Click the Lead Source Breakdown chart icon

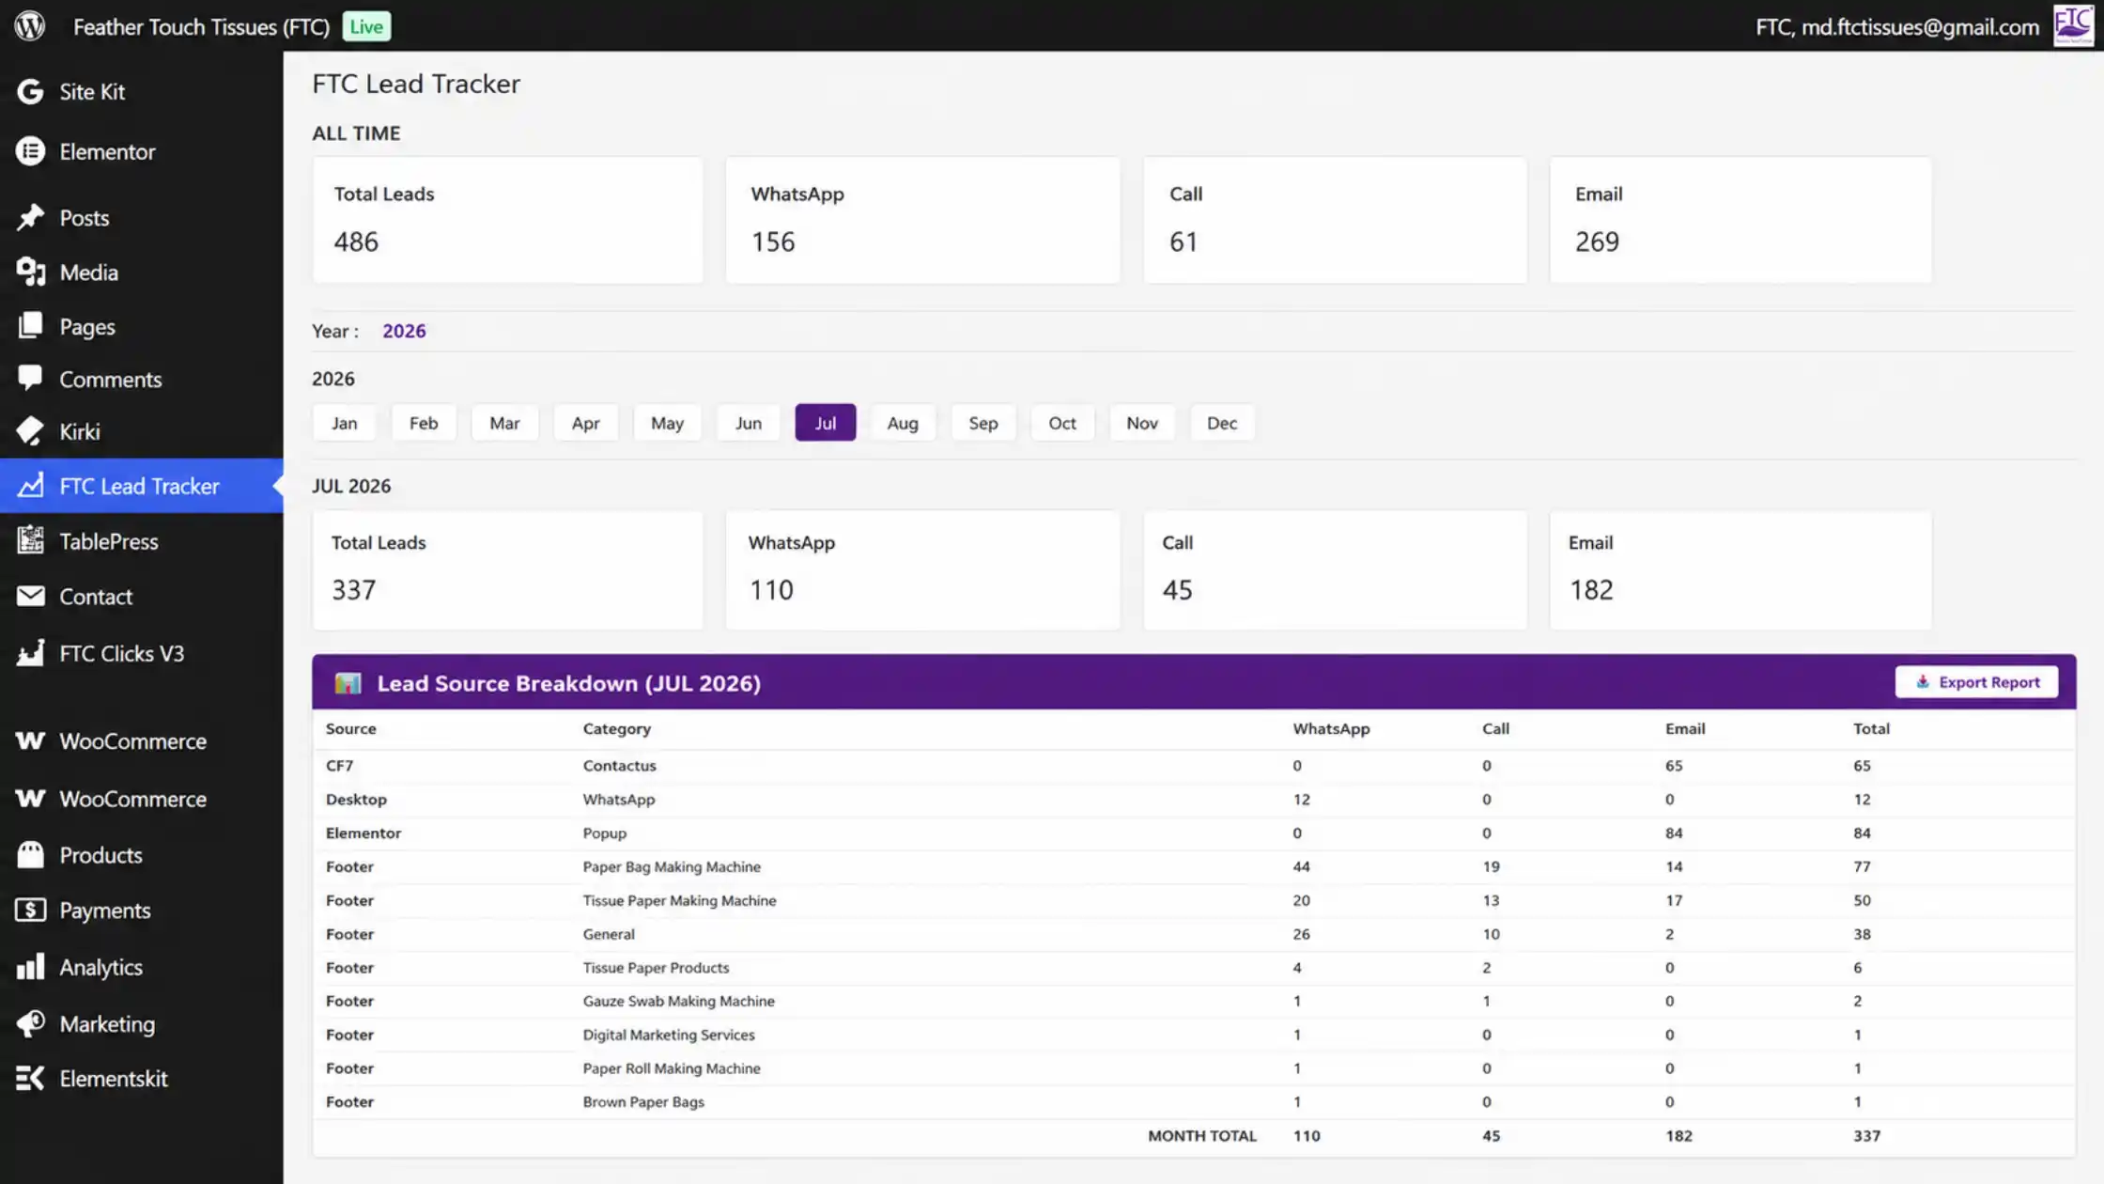pyautogui.click(x=348, y=683)
